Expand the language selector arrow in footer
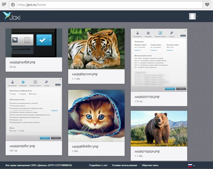The height and width of the screenshot is (169, 213). click(194, 165)
